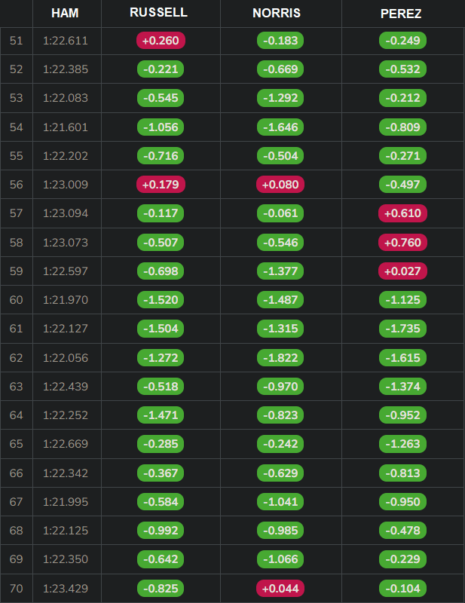The height and width of the screenshot is (603, 465).
Task: Click the green -1.822 Norris delta badge
Action: click(280, 358)
